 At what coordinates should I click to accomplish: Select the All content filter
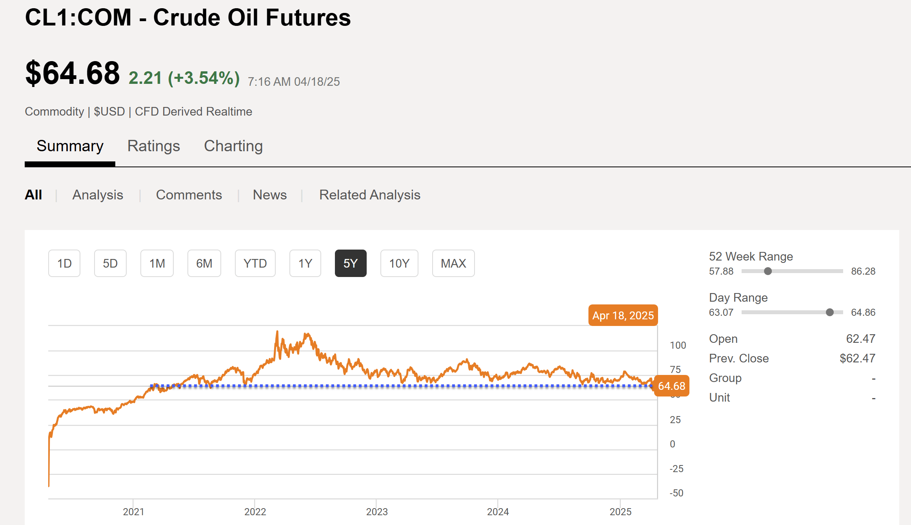click(33, 194)
